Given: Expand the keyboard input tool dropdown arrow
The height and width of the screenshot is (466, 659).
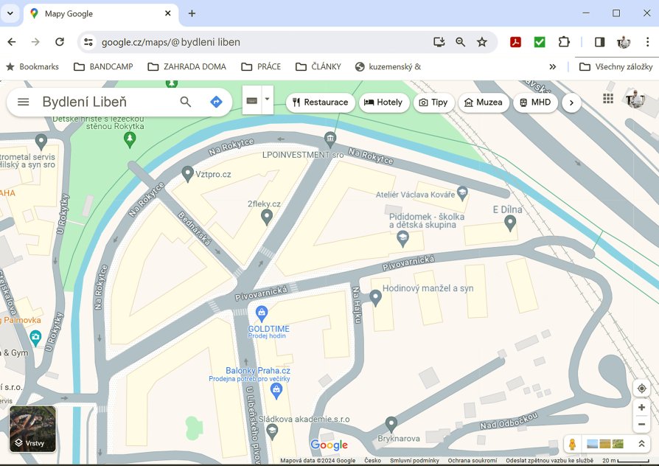Looking at the screenshot, I should [x=268, y=100].
